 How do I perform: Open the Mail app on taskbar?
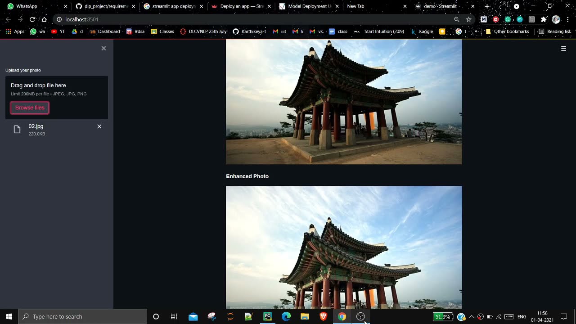[x=193, y=316]
